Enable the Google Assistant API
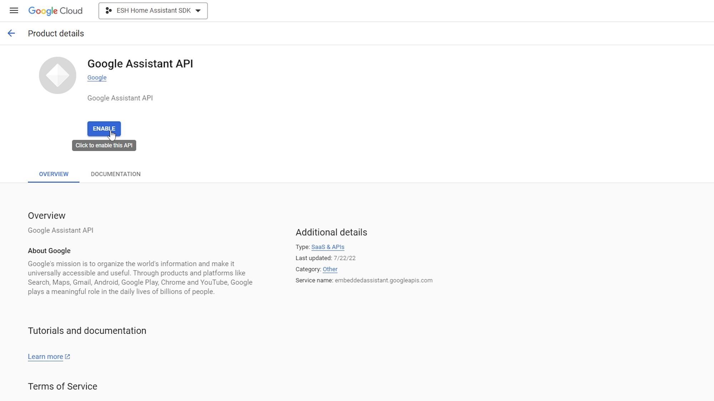 tap(104, 128)
